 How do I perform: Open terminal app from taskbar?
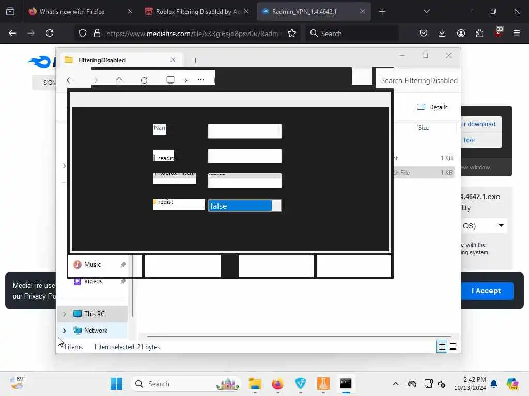(x=346, y=384)
